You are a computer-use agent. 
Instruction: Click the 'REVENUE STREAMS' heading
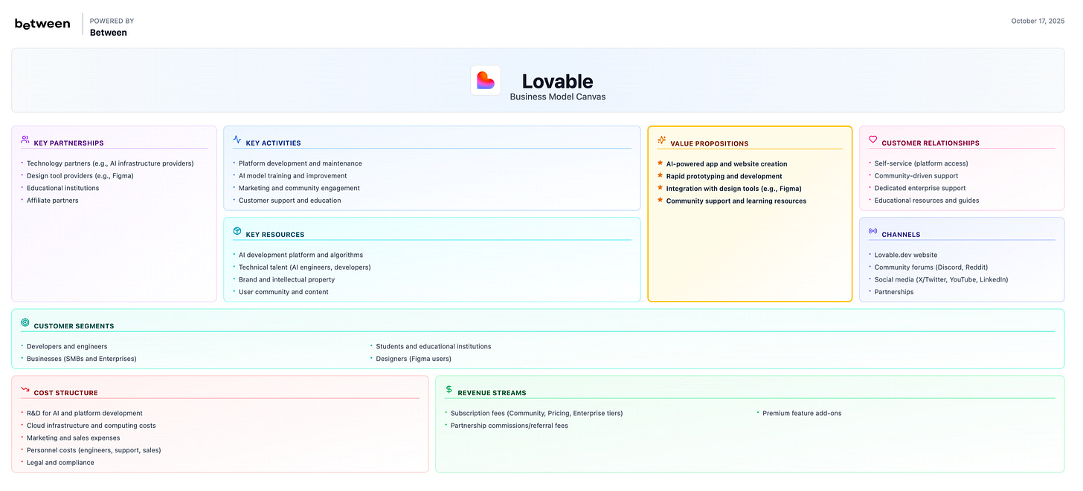pos(492,393)
